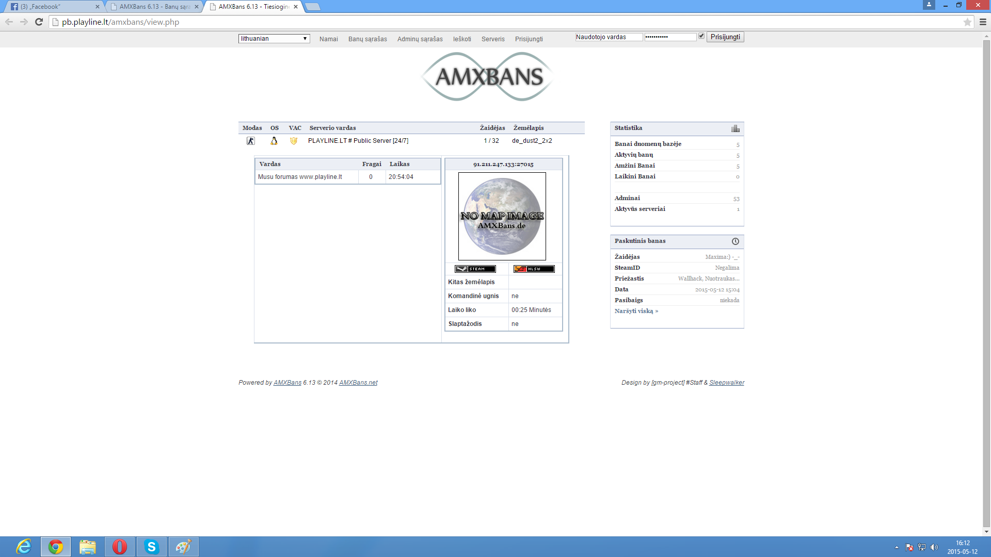
Task: Click the PLAYLINE.LT # Public Server [24/7] name
Action: click(358, 141)
